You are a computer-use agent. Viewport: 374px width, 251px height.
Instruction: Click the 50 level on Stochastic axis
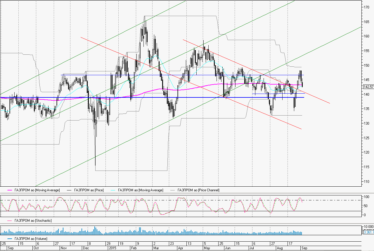[365, 206]
